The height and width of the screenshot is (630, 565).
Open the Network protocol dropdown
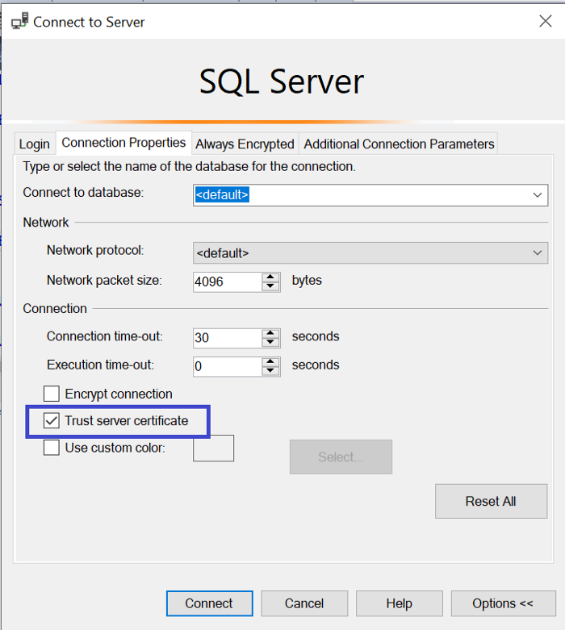[x=370, y=253]
